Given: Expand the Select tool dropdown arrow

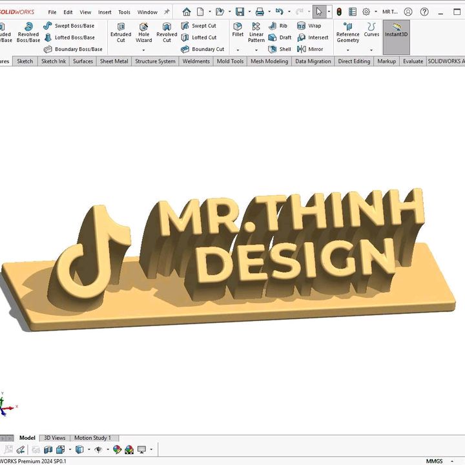Looking at the screenshot, I should pyautogui.click(x=329, y=12).
